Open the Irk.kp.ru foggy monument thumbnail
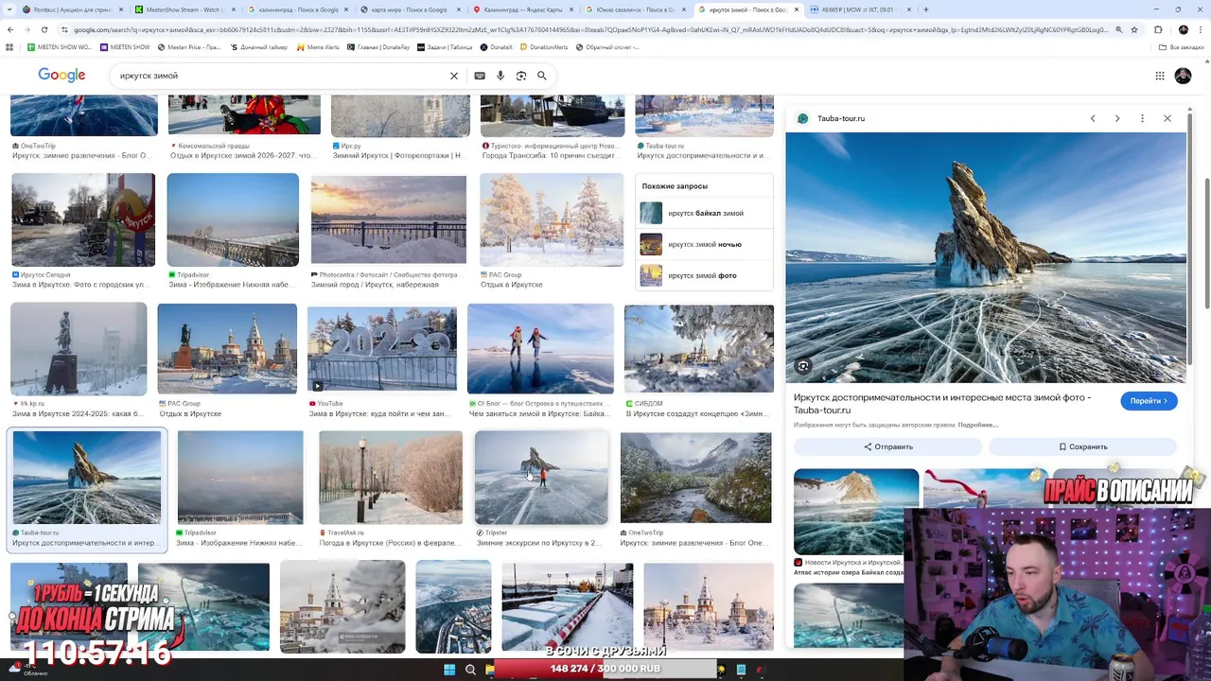 click(79, 348)
